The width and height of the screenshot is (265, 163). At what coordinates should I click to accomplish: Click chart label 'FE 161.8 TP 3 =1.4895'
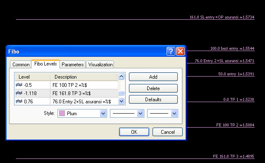(x=234, y=156)
